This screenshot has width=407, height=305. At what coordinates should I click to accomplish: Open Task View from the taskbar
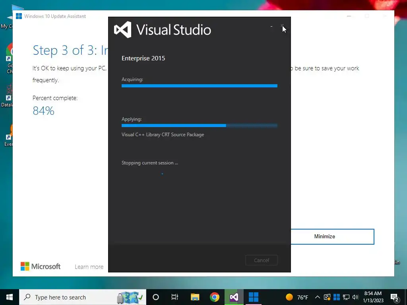pyautogui.click(x=175, y=297)
